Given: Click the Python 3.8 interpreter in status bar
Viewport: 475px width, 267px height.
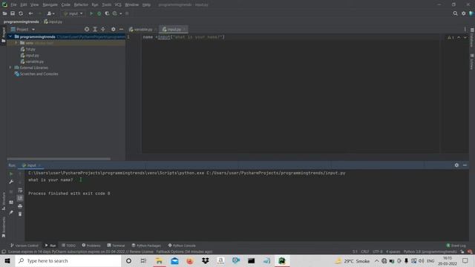Looking at the screenshot, I should point(430,252).
